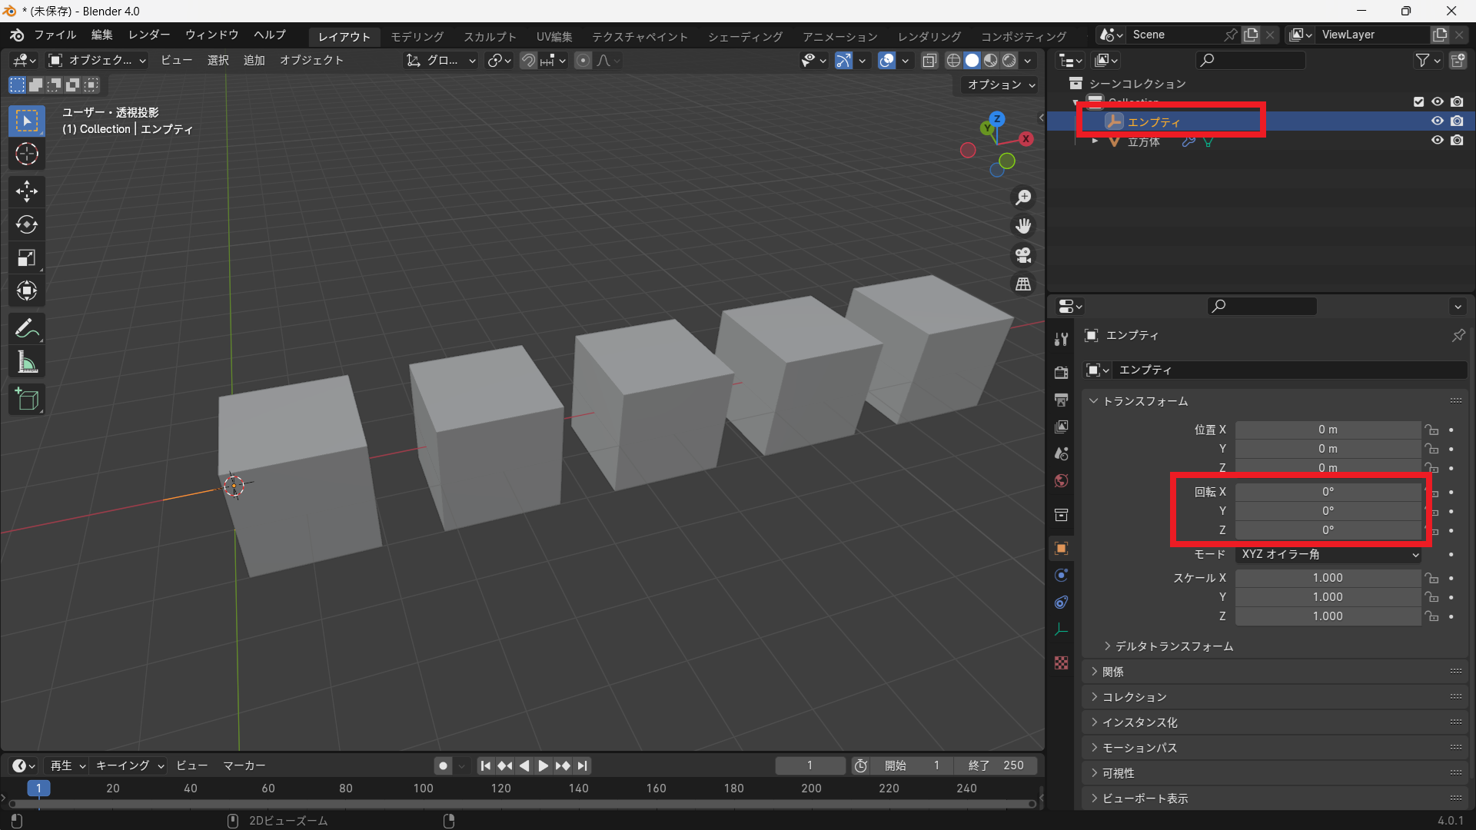Open the オプション button in the viewport
1476x830 pixels.
pos(1001,85)
